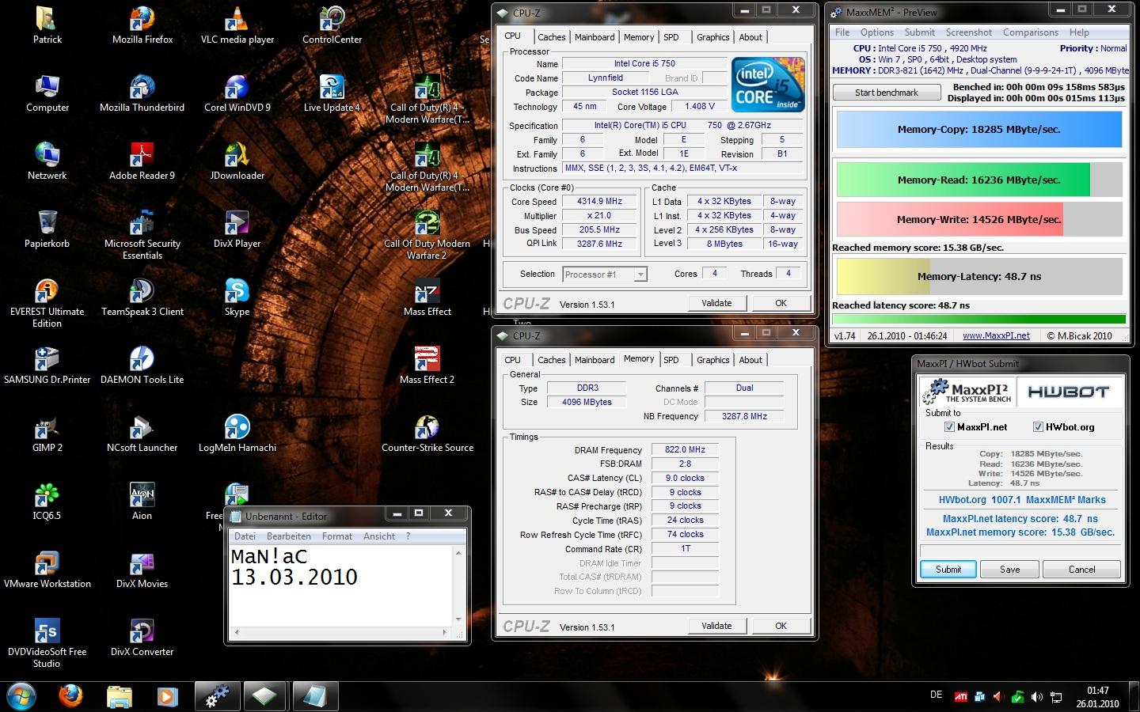The image size is (1140, 712).
Task: Open Format menu in Editor
Action: click(337, 536)
